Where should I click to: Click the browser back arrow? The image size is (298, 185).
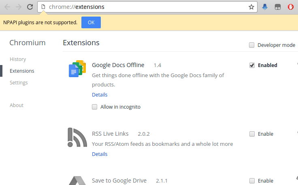pyautogui.click(x=7, y=7)
